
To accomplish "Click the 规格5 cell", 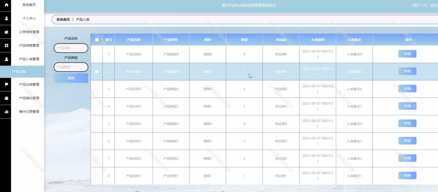I will click(207, 106).
